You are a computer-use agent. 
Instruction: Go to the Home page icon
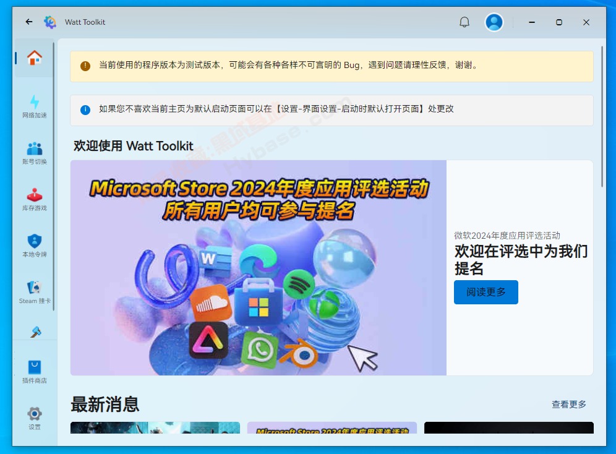coord(34,58)
